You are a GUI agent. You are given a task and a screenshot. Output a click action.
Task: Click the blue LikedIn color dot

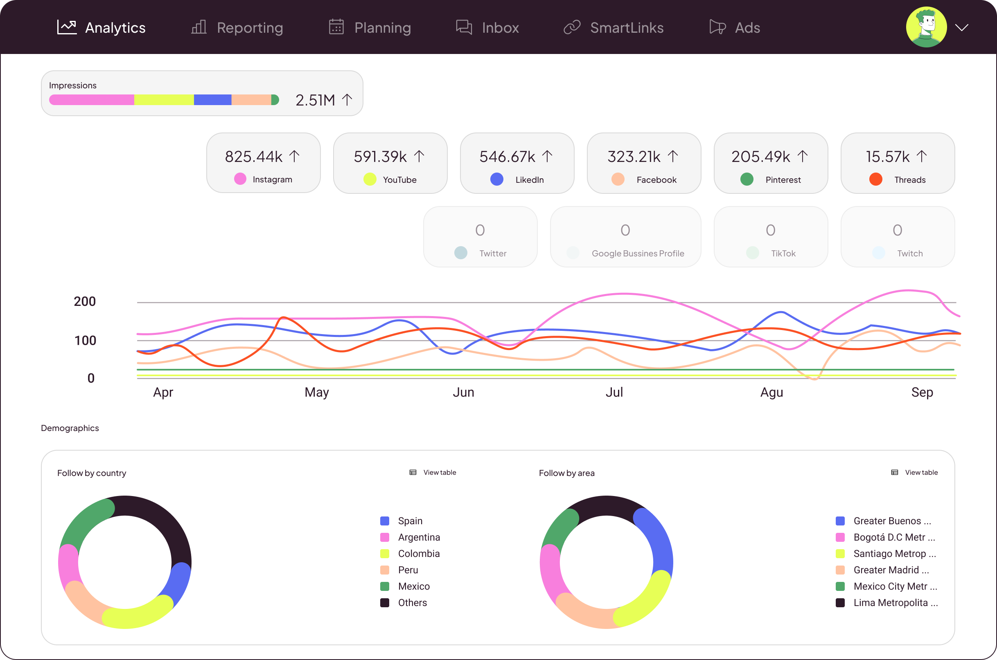497,179
